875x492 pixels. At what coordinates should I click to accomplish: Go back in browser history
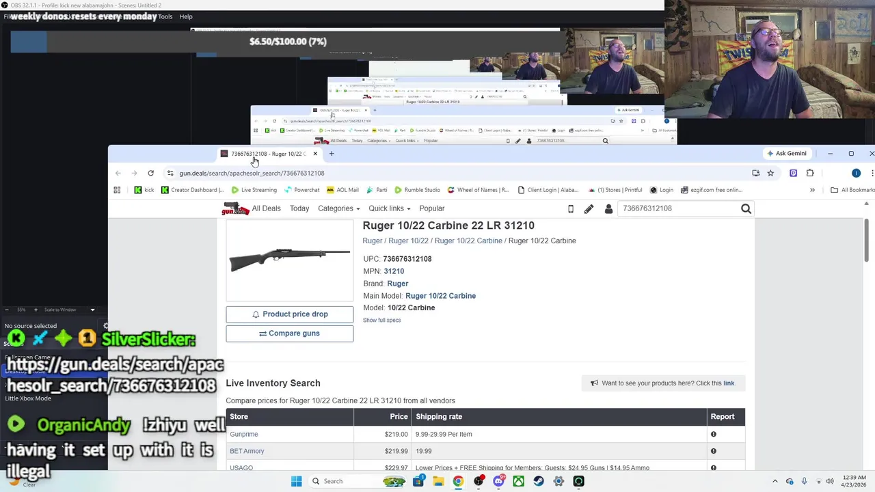[x=118, y=173]
